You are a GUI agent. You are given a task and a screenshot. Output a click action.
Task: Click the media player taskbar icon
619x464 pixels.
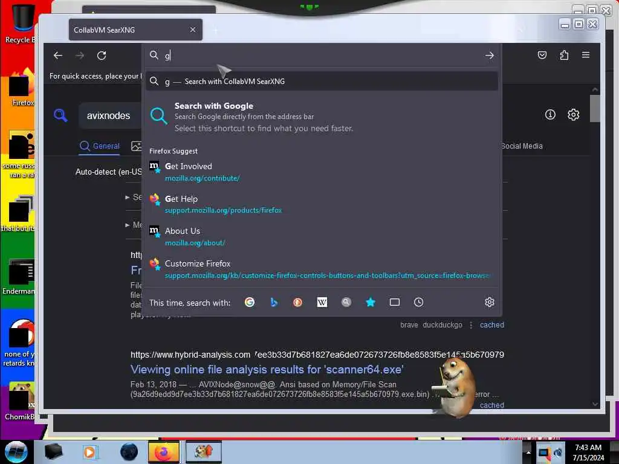(89, 452)
